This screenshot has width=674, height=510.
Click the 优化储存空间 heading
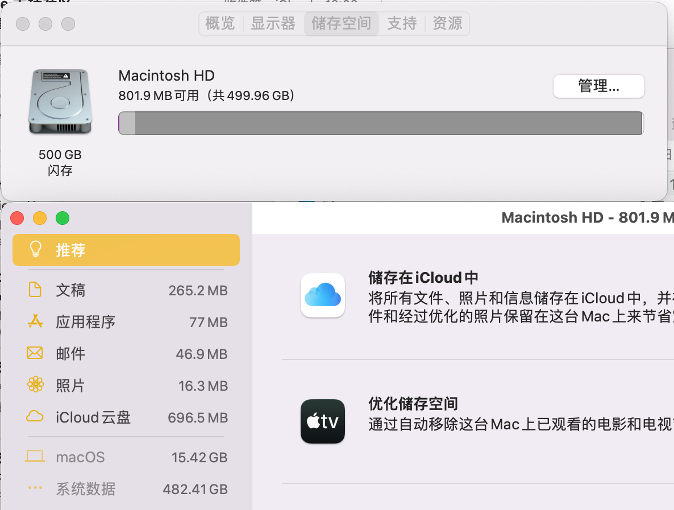(x=413, y=404)
